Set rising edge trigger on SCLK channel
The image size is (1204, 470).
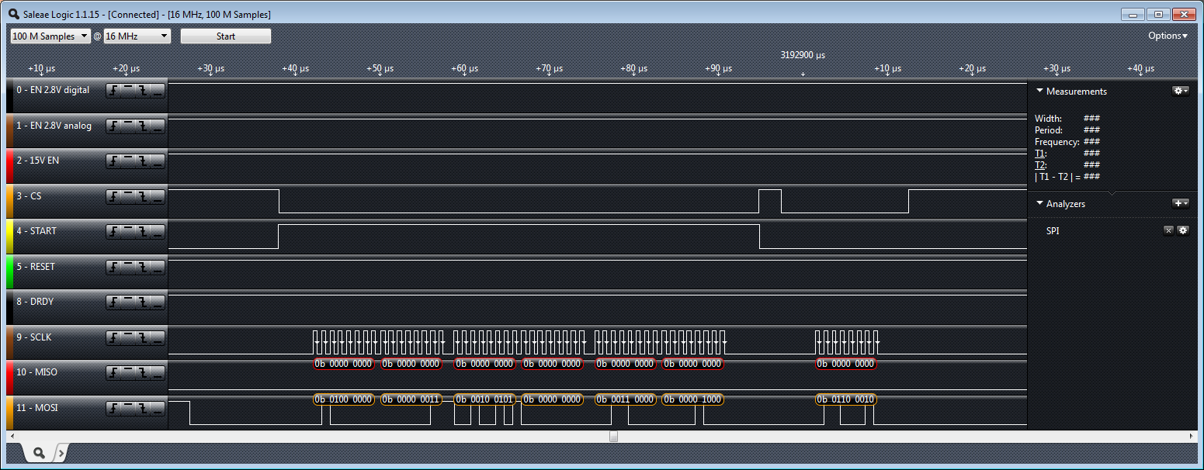(x=113, y=337)
